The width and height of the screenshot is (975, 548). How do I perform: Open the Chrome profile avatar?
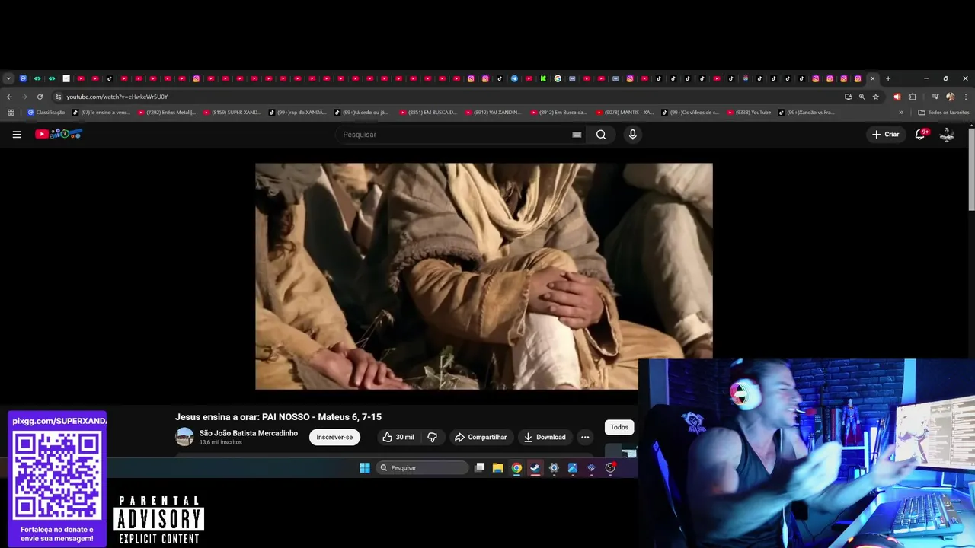(x=950, y=97)
